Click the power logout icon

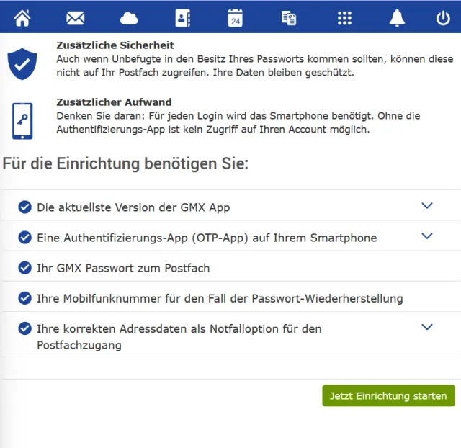pyautogui.click(x=443, y=18)
